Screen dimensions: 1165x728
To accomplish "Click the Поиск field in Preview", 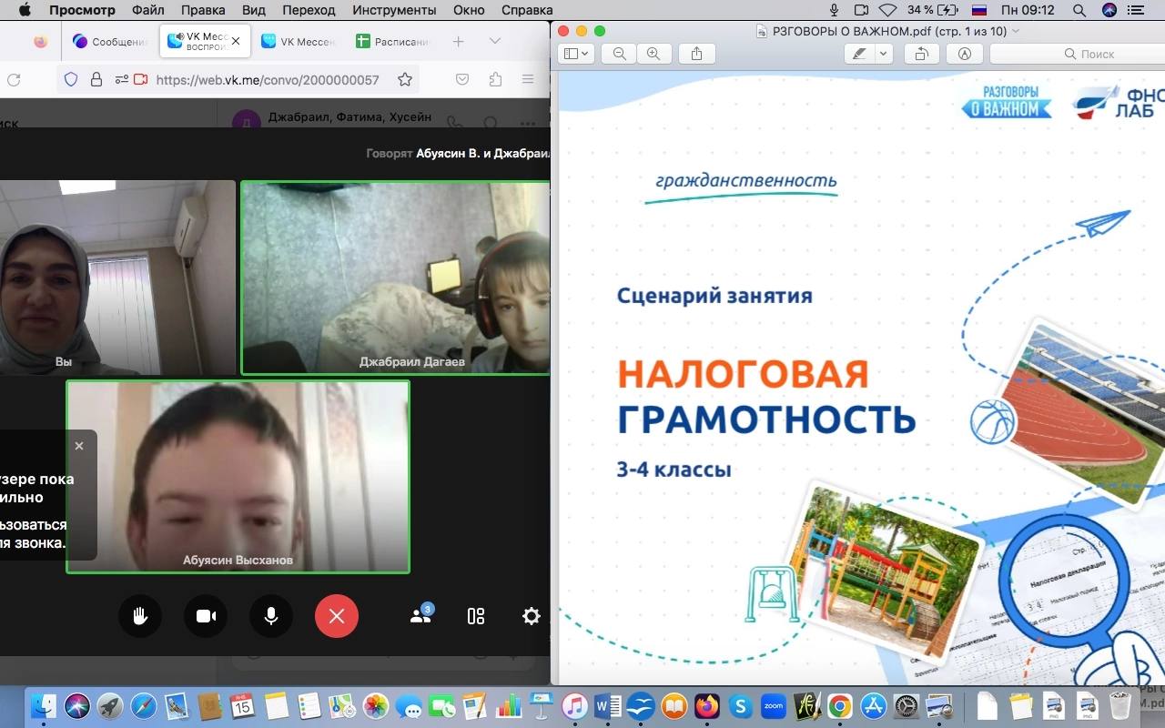I will pyautogui.click(x=1074, y=54).
